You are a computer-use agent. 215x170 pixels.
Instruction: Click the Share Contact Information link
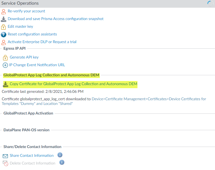click(x=32, y=156)
